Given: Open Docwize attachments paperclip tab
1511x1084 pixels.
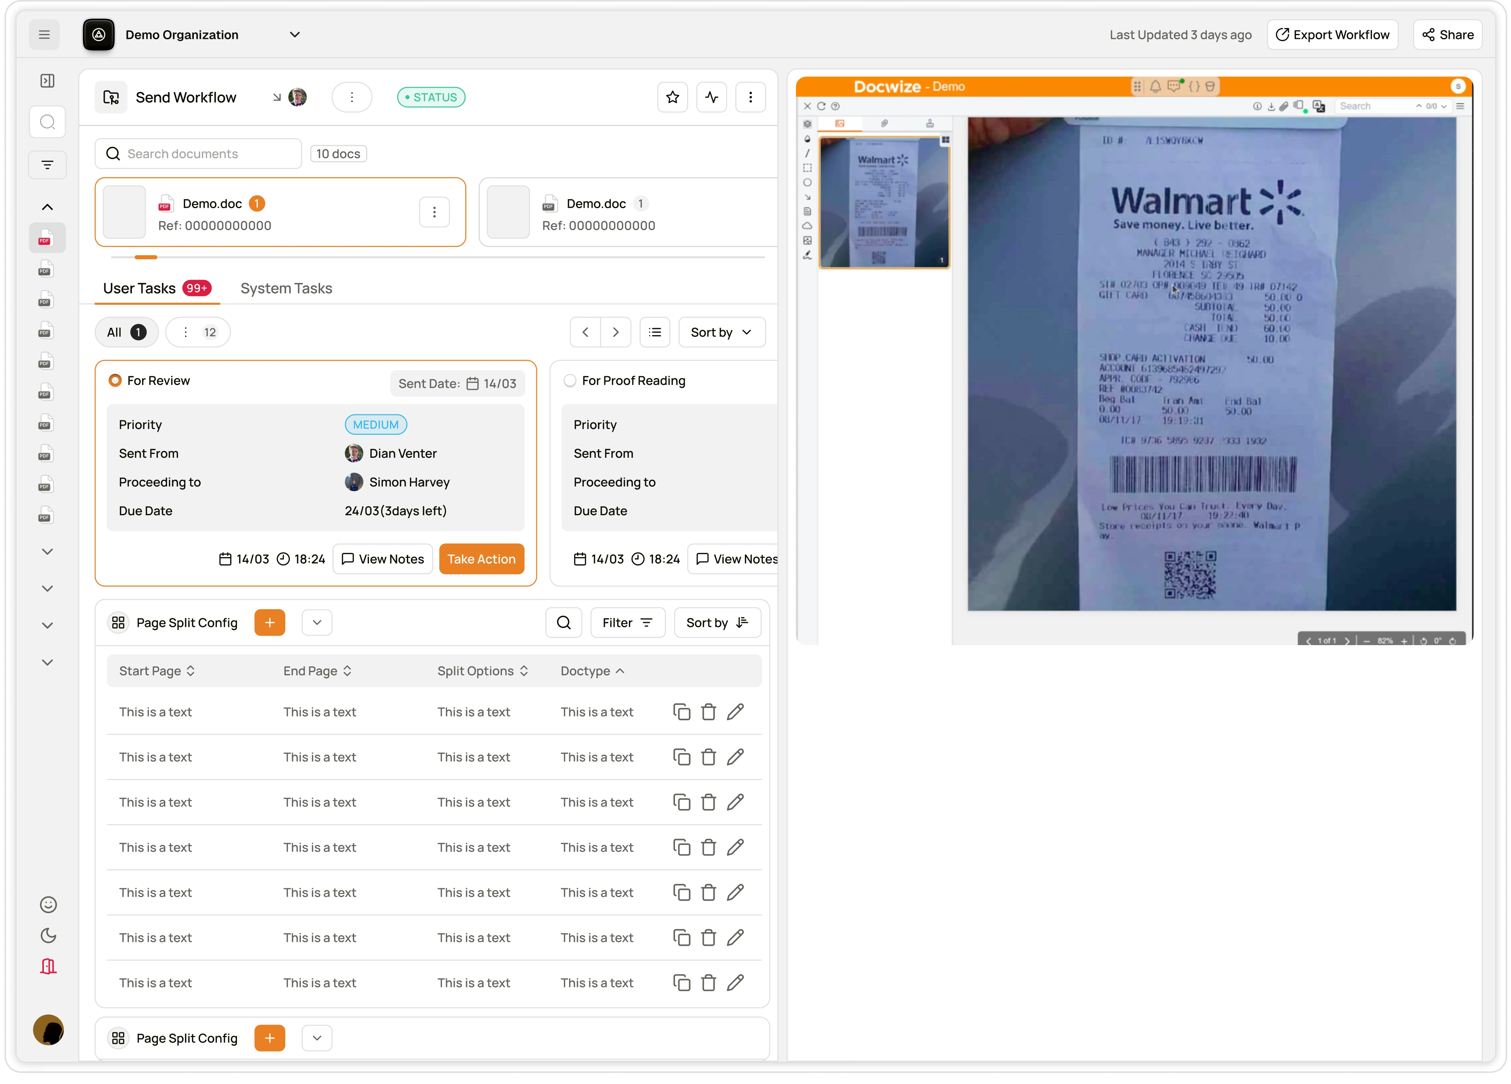Looking at the screenshot, I should tap(884, 123).
